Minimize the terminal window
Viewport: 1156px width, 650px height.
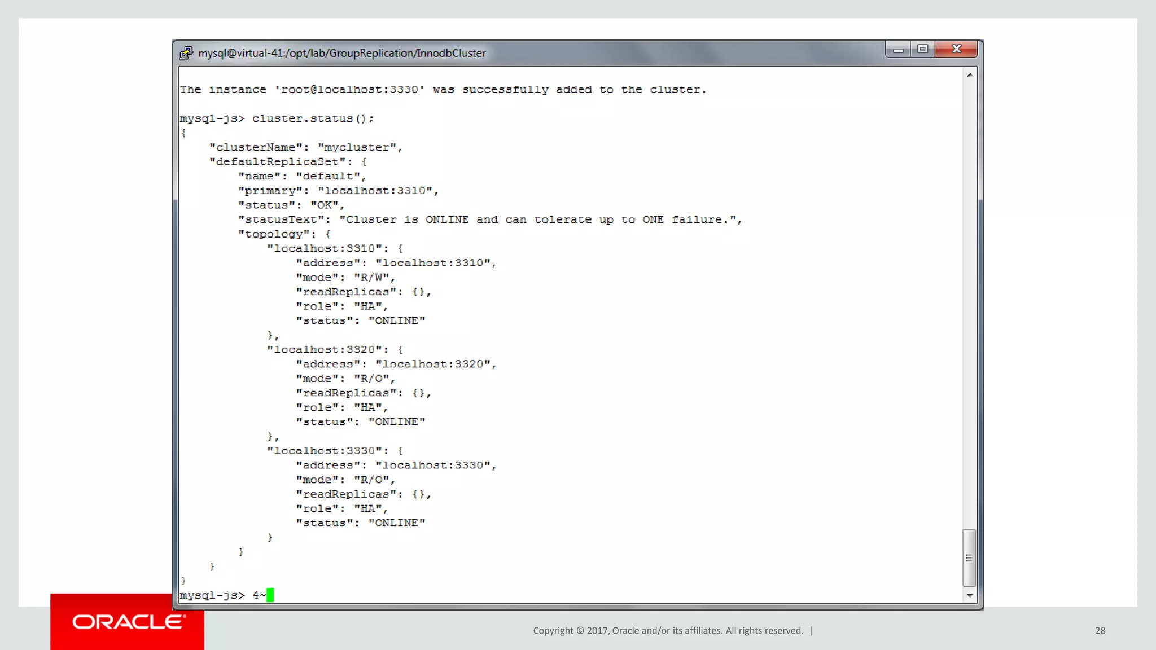point(898,50)
